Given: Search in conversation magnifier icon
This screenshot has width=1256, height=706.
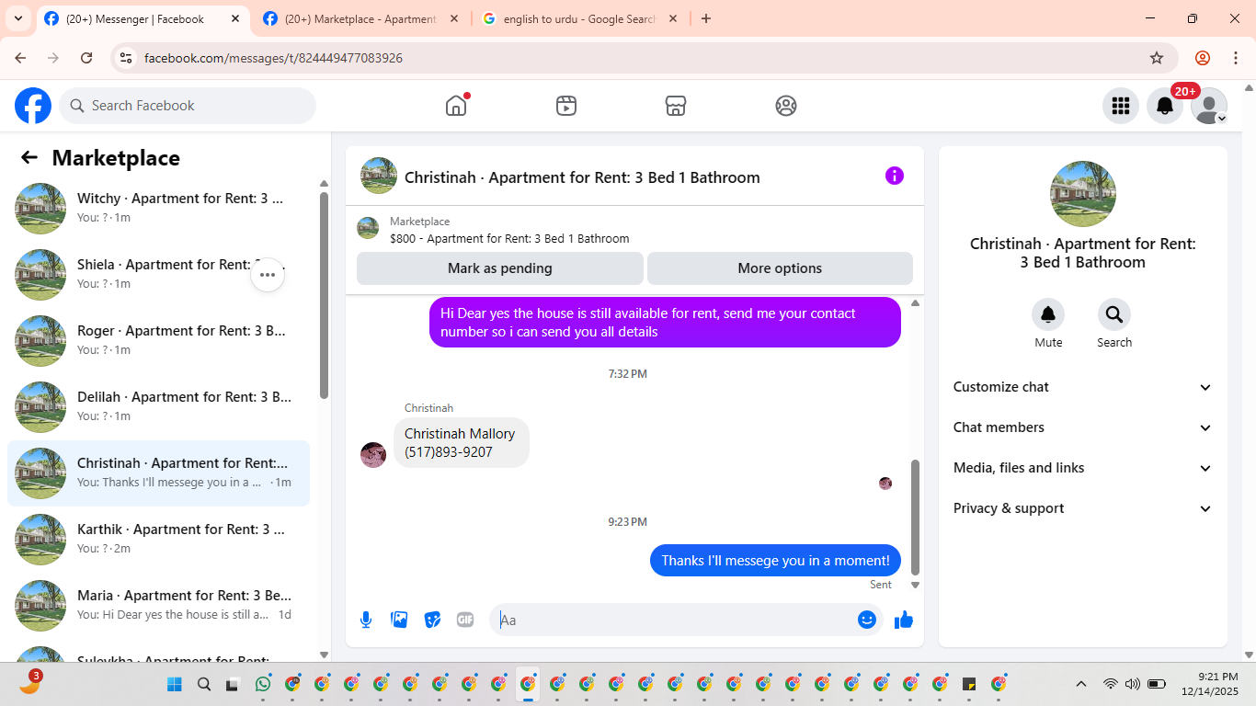Looking at the screenshot, I should tap(1114, 314).
